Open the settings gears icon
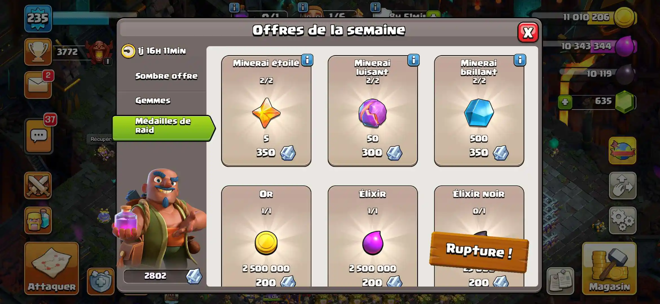Screen dimensions: 660x304 point(622,220)
